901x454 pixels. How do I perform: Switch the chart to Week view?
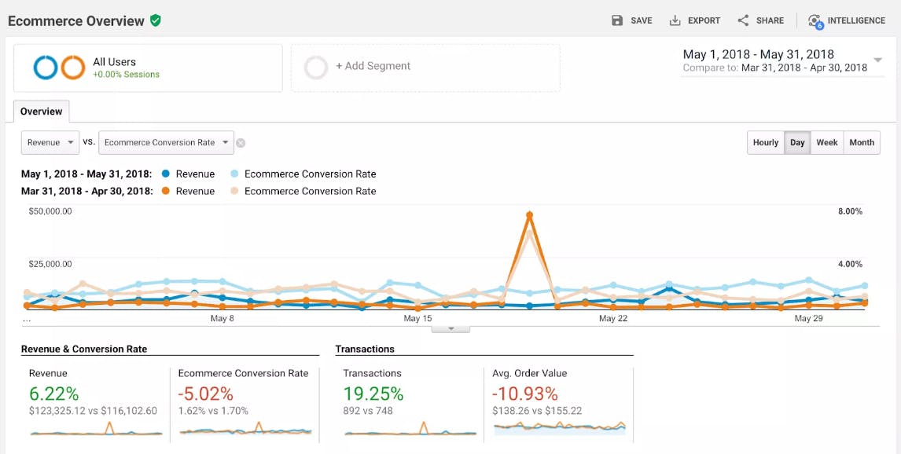(x=827, y=142)
